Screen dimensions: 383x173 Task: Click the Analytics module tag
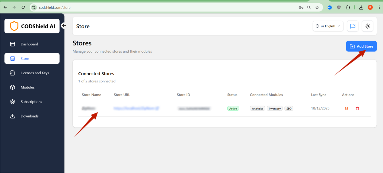tap(257, 109)
